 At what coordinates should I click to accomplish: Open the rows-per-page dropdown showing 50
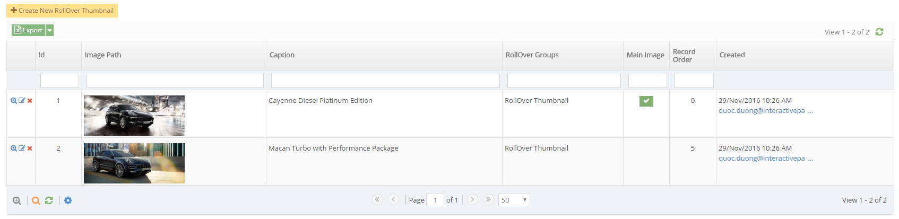click(514, 200)
